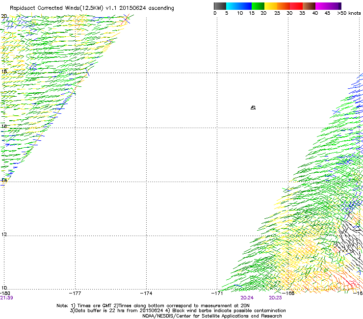Click the longitude label '-174'
Screen dimensions: 363x319
point(146,293)
